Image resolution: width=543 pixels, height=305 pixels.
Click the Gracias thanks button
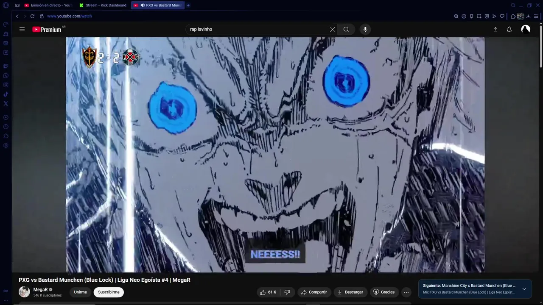pyautogui.click(x=384, y=292)
